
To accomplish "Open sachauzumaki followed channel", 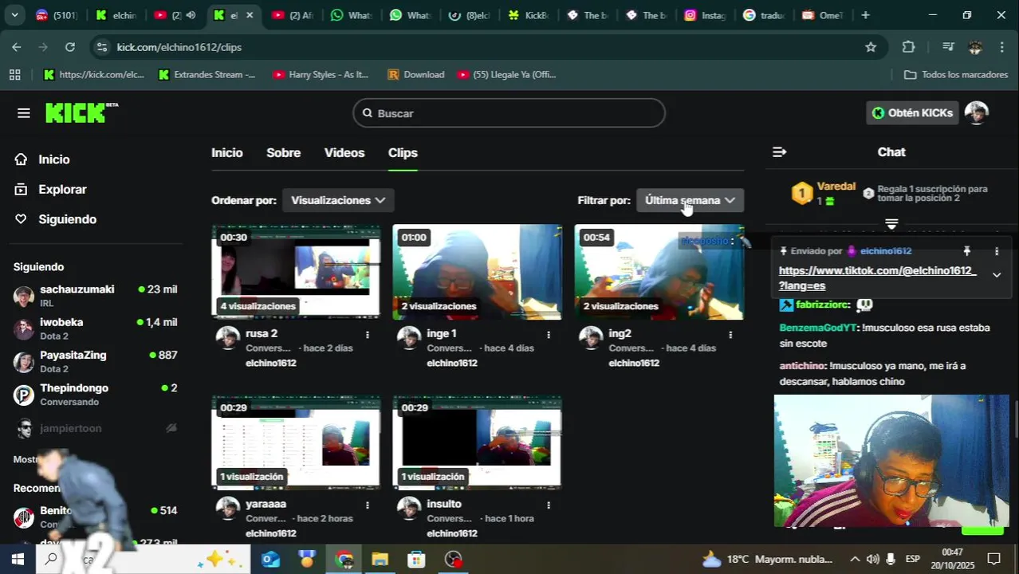I will [96, 296].
